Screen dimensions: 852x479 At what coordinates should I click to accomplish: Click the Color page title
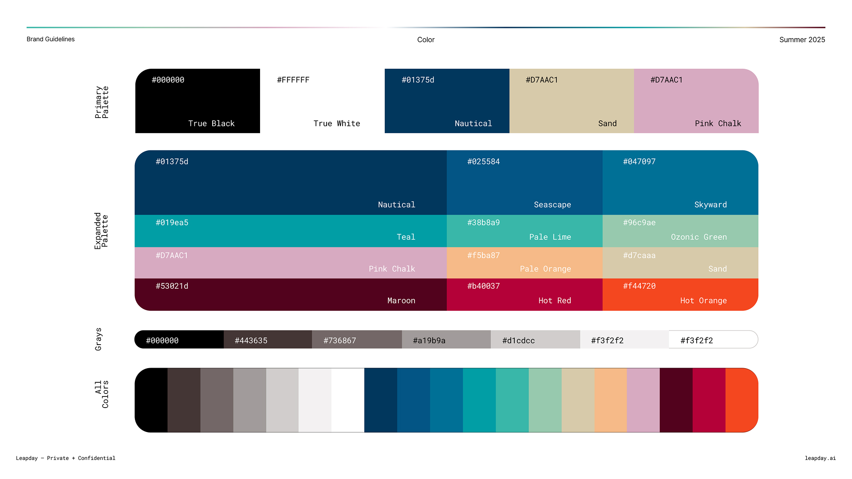[x=426, y=39]
